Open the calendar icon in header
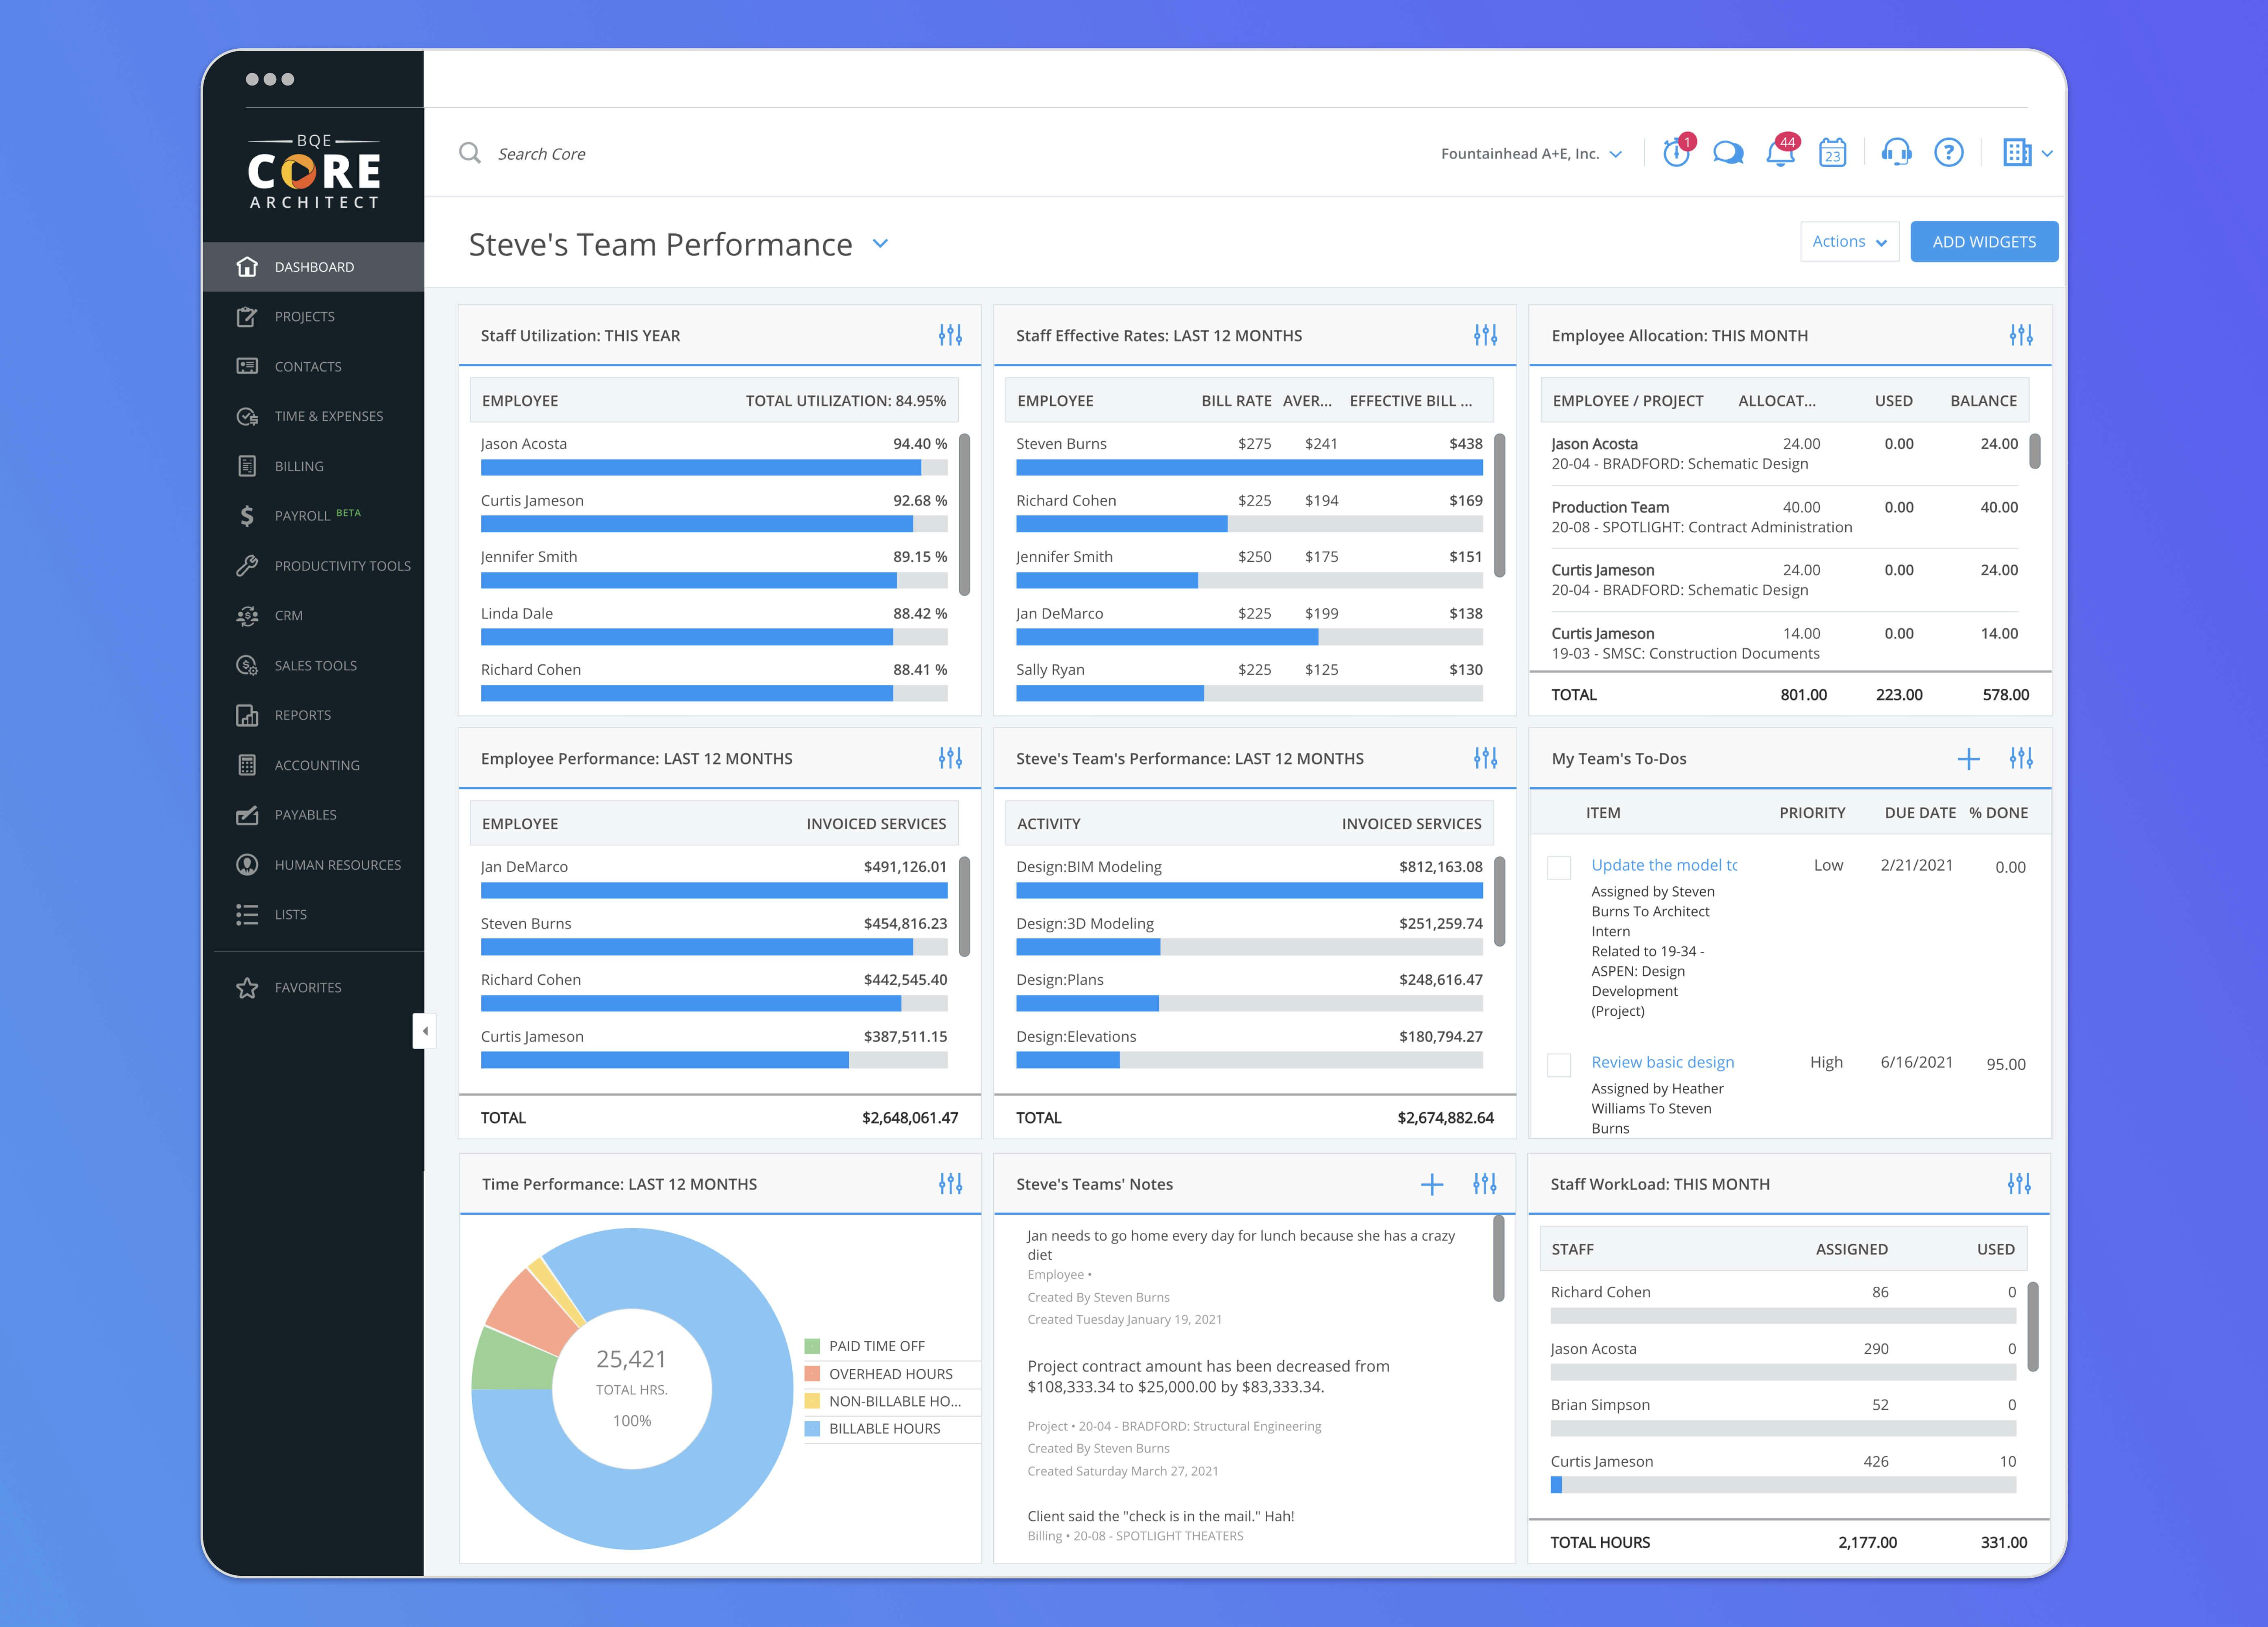 [x=1832, y=153]
